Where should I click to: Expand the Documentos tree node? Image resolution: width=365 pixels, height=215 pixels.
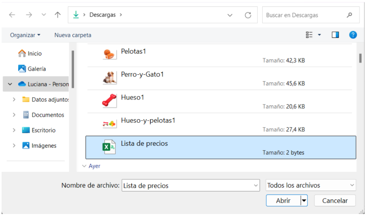click(x=14, y=115)
